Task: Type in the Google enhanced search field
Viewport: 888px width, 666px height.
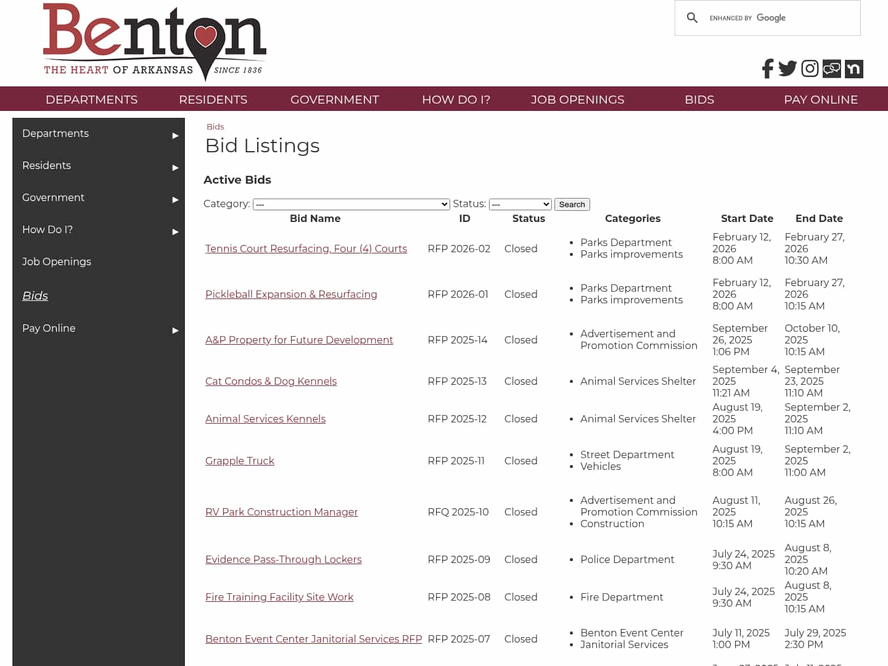Action: tap(789, 18)
